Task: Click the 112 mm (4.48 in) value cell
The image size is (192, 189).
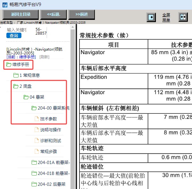Action: [x=170, y=96]
